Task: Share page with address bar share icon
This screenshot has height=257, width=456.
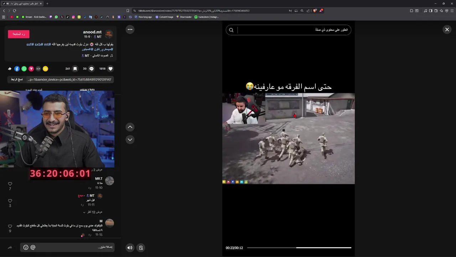Action: point(308,11)
